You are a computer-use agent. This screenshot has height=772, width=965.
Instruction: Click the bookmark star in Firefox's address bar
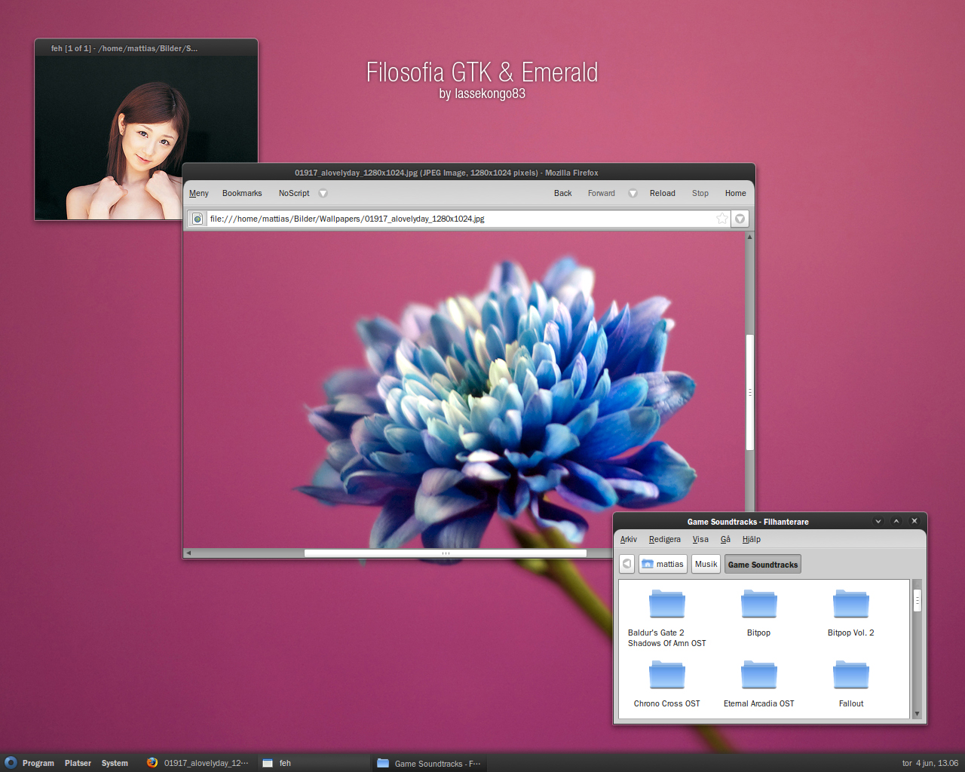click(722, 219)
